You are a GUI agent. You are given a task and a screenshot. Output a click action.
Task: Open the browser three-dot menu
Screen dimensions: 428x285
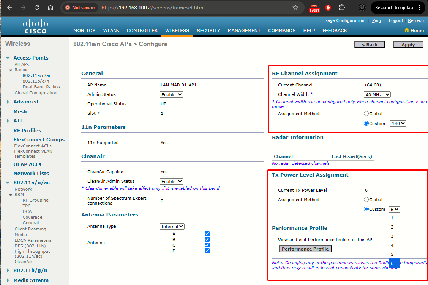419,8
